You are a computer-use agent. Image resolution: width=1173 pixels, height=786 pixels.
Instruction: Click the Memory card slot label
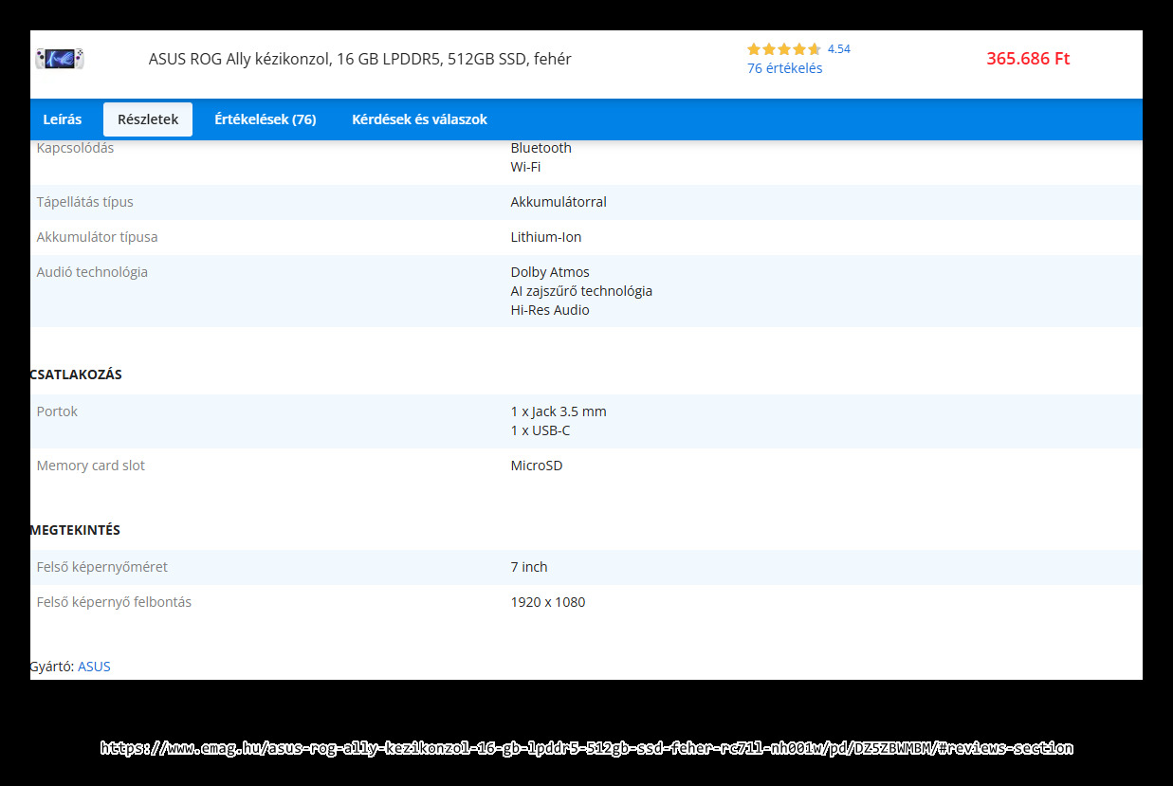(x=91, y=466)
